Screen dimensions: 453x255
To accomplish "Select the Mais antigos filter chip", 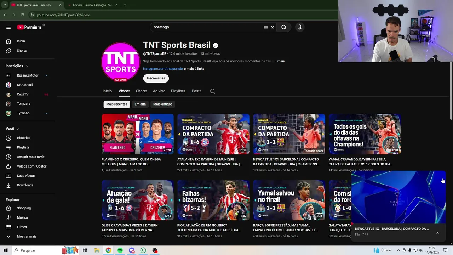I will click(x=163, y=104).
